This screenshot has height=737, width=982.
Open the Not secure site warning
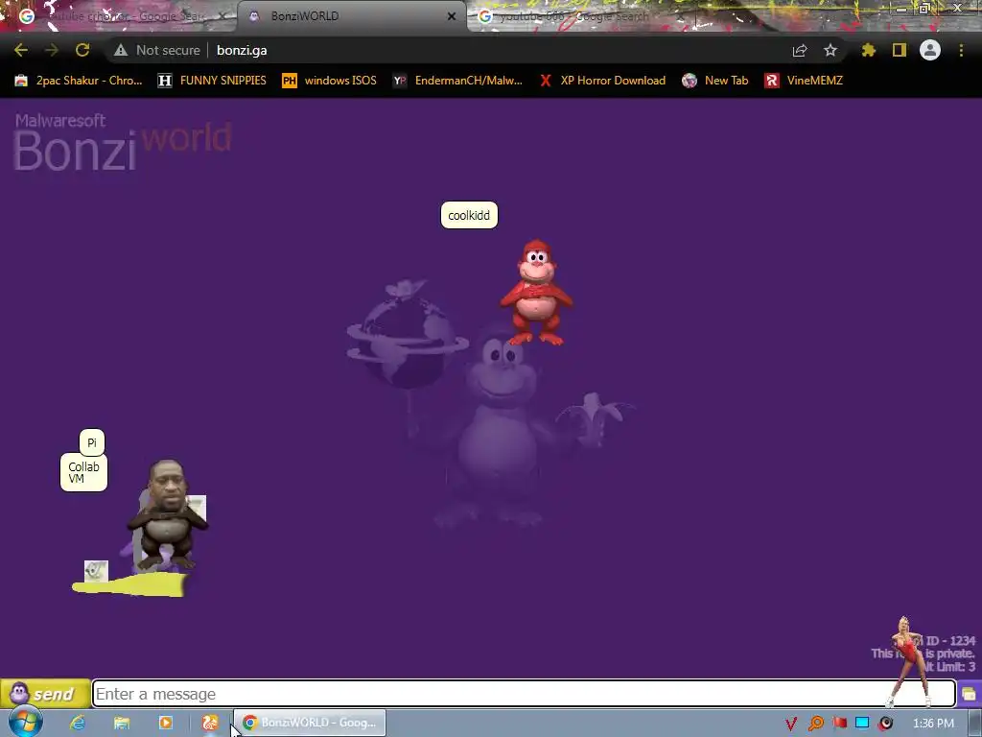coord(157,50)
